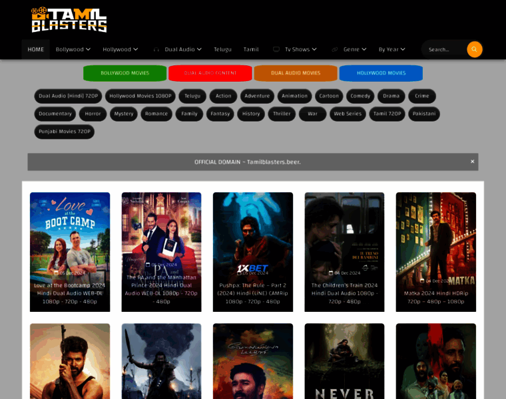Open Pushpa: The Rule Part 2 poster
Screen dimensions: 506x399
coord(253,252)
